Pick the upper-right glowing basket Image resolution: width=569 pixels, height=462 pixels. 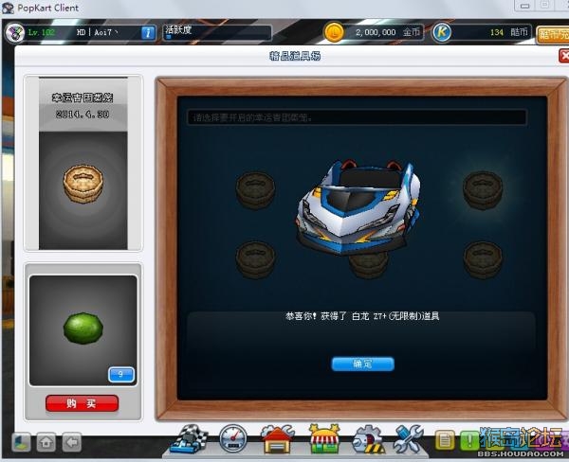coord(483,189)
